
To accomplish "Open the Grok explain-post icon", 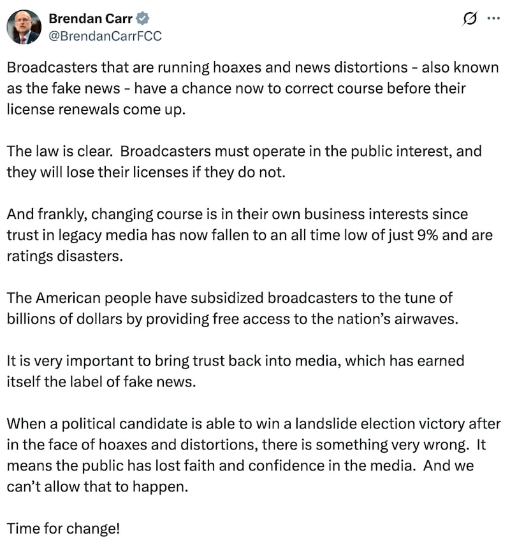I will (469, 20).
